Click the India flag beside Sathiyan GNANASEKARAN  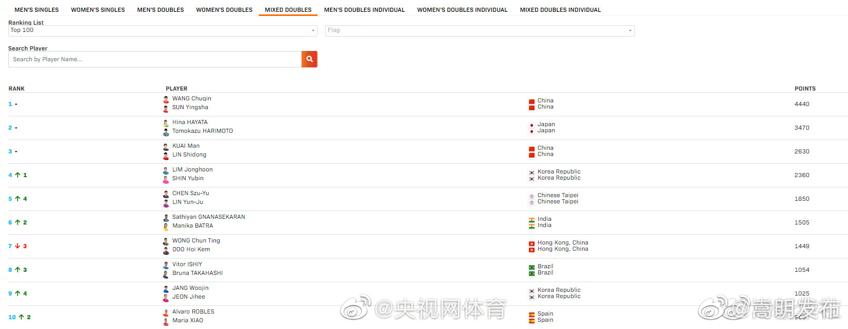point(531,219)
